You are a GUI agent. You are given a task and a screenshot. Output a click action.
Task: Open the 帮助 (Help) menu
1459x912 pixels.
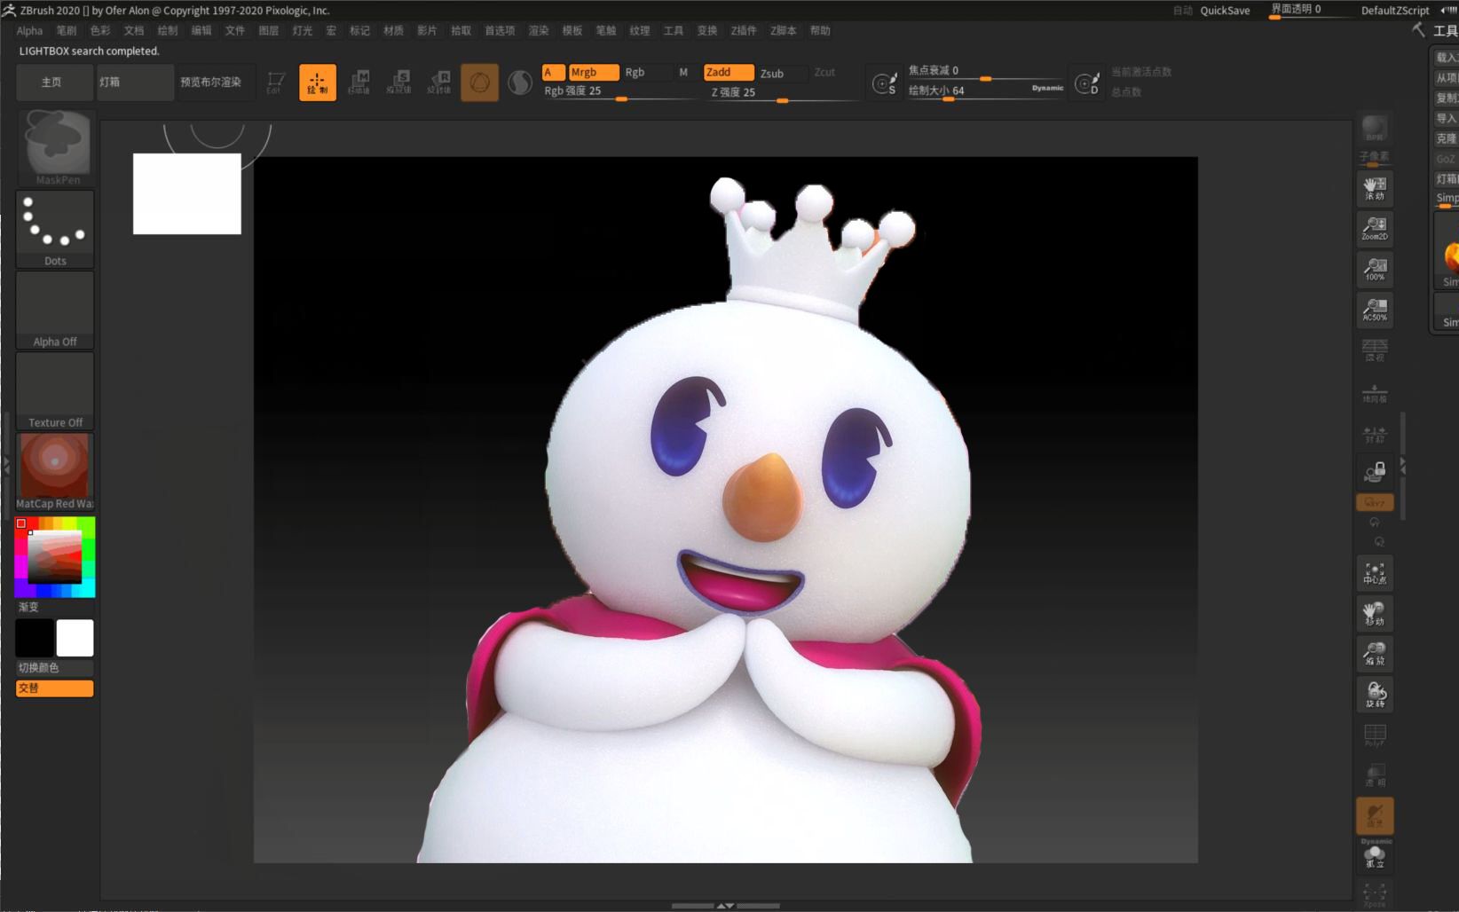(x=820, y=30)
